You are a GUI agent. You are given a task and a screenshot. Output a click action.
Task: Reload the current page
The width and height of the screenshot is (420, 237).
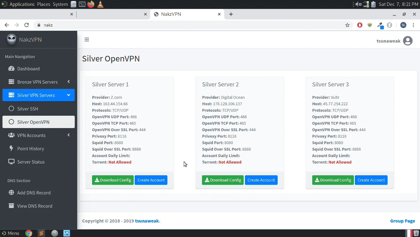27,25
